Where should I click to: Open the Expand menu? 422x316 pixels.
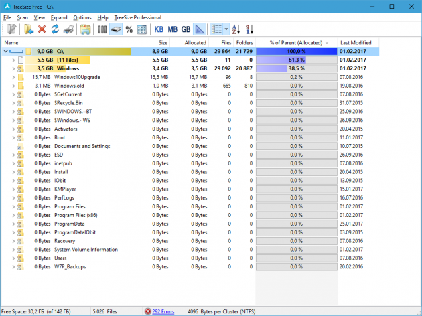[x=59, y=18]
